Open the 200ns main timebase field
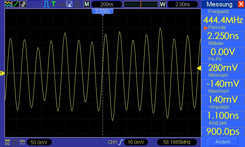245x147 pixels. (x=107, y=4)
